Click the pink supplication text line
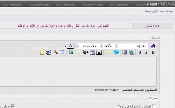This screenshot has width=175, height=108. 63,26
